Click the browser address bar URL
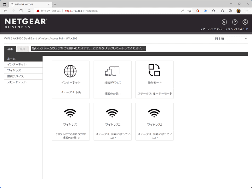 click(x=81, y=11)
